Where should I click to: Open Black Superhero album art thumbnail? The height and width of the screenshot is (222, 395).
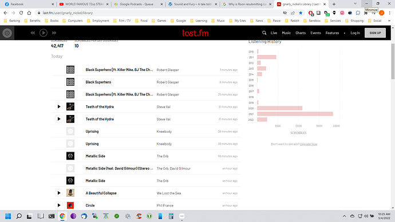point(70,82)
